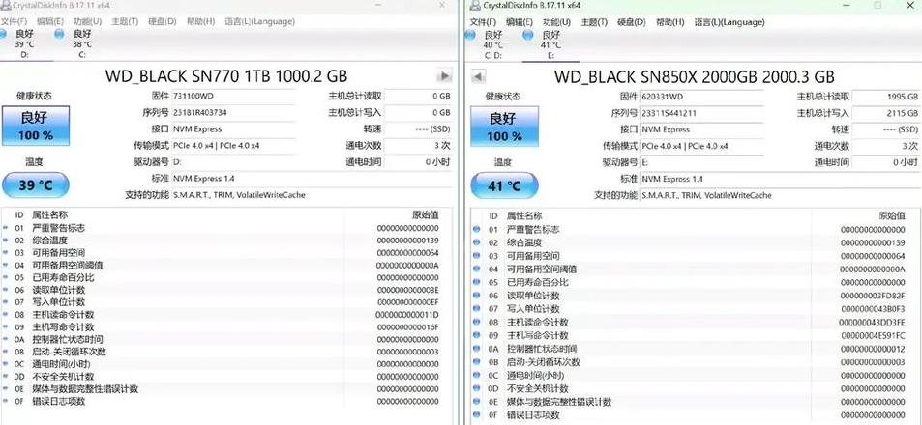
Task: Click host total writes value 2115 GB
Action: [x=885, y=113]
